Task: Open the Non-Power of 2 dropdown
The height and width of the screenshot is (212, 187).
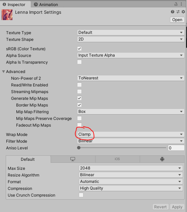Action: pos(131,78)
